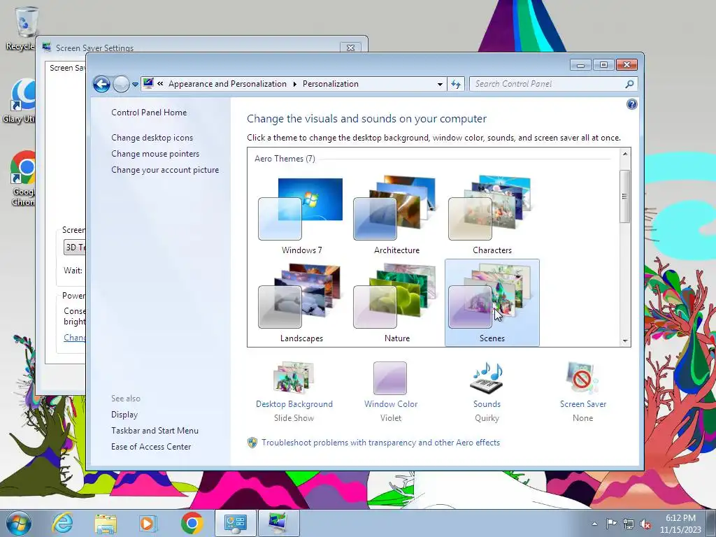Launch Internet Explorer from taskbar
Image resolution: width=716 pixels, height=537 pixels.
pyautogui.click(x=62, y=523)
